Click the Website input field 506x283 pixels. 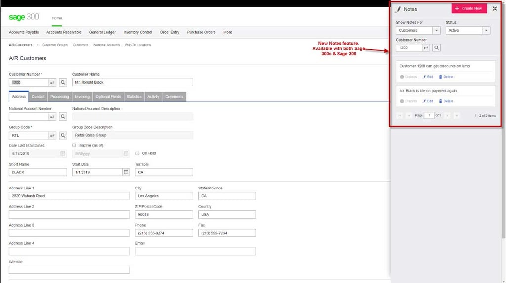pos(69,270)
